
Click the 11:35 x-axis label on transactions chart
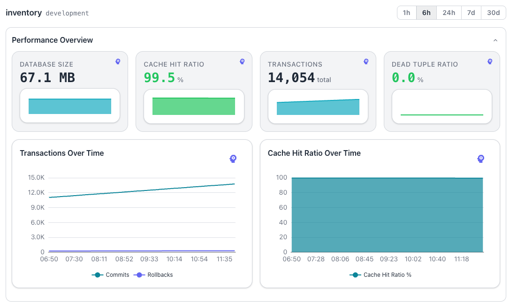(224, 259)
